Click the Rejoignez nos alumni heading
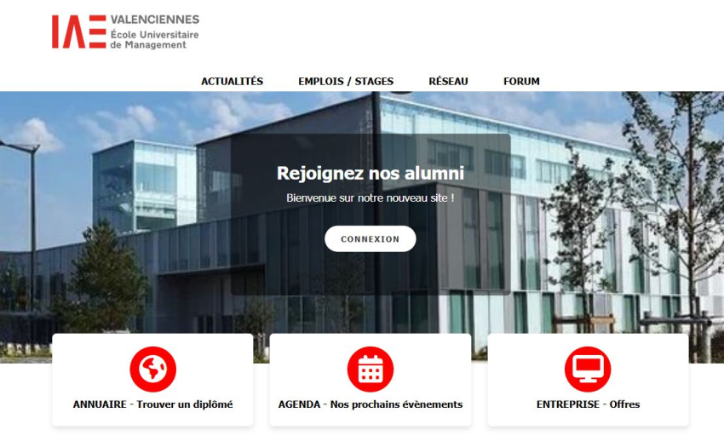The image size is (724, 447). pos(371,173)
